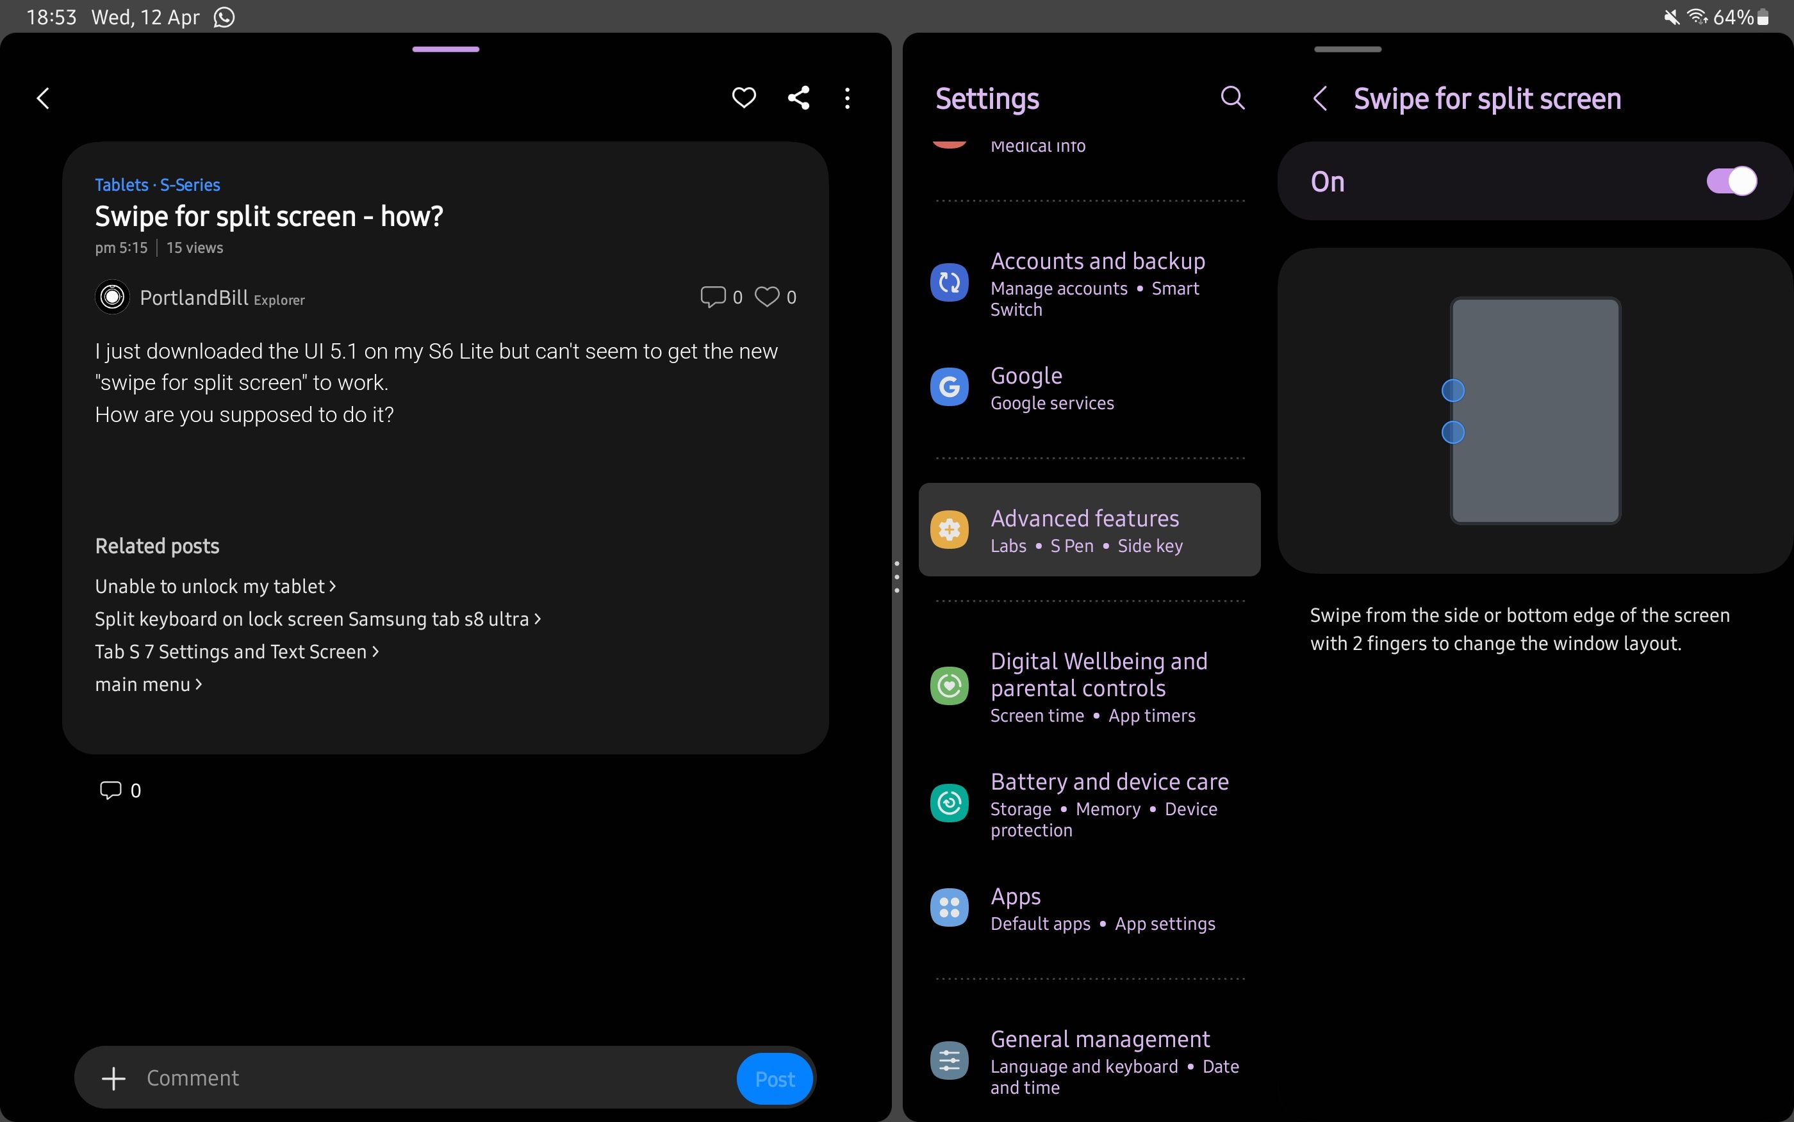Screen dimensions: 1794x1122
Task: Tap the Digital Wellbeing heart icon
Action: [x=949, y=685]
